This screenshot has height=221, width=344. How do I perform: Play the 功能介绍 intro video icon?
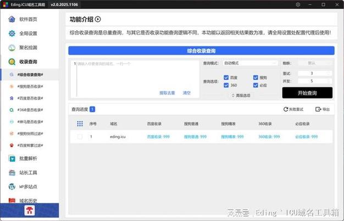98,19
